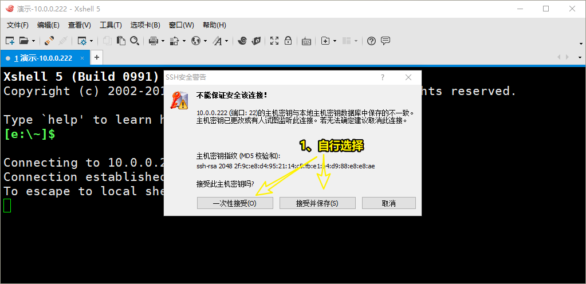Click the tab bar left scroll arrow

click(x=559, y=57)
